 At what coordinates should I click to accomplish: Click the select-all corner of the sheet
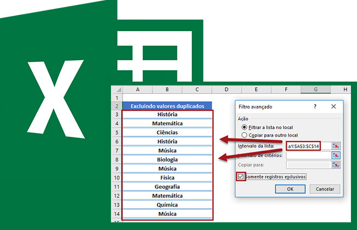pos(117,89)
